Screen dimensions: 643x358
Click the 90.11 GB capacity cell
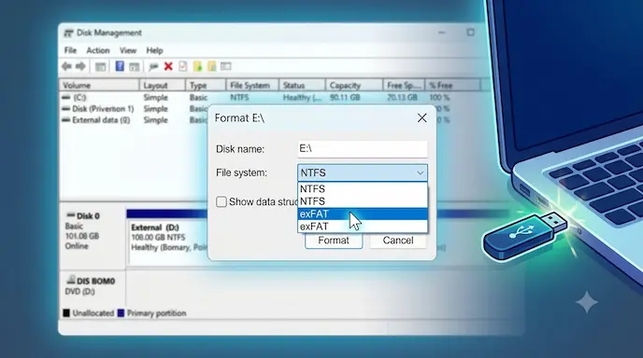[x=345, y=97]
